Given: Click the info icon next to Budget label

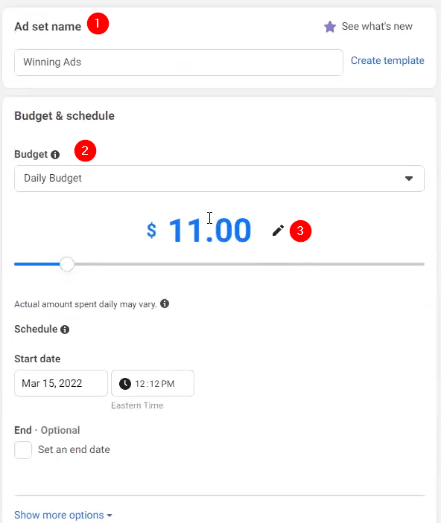Looking at the screenshot, I should (55, 155).
